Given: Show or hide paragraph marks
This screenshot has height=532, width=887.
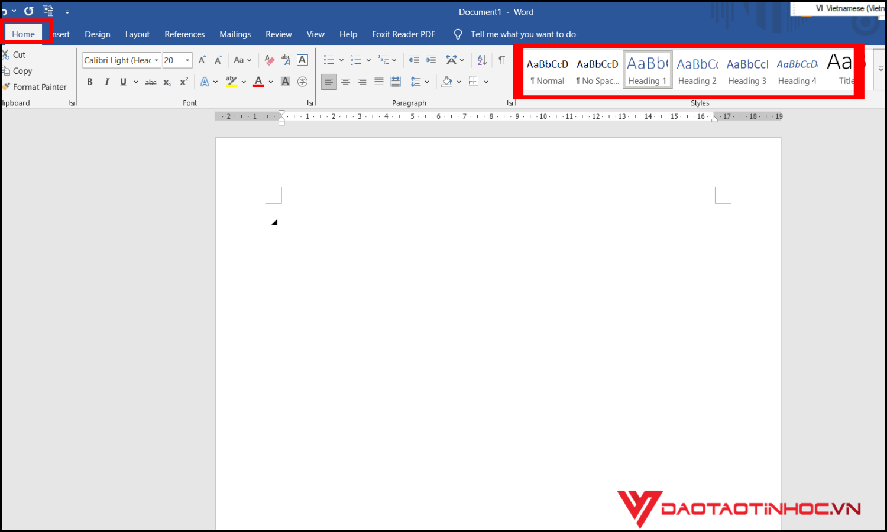Looking at the screenshot, I should (501, 60).
